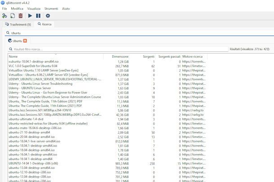Switch to the Trasferimenti (9) tab

(18, 24)
